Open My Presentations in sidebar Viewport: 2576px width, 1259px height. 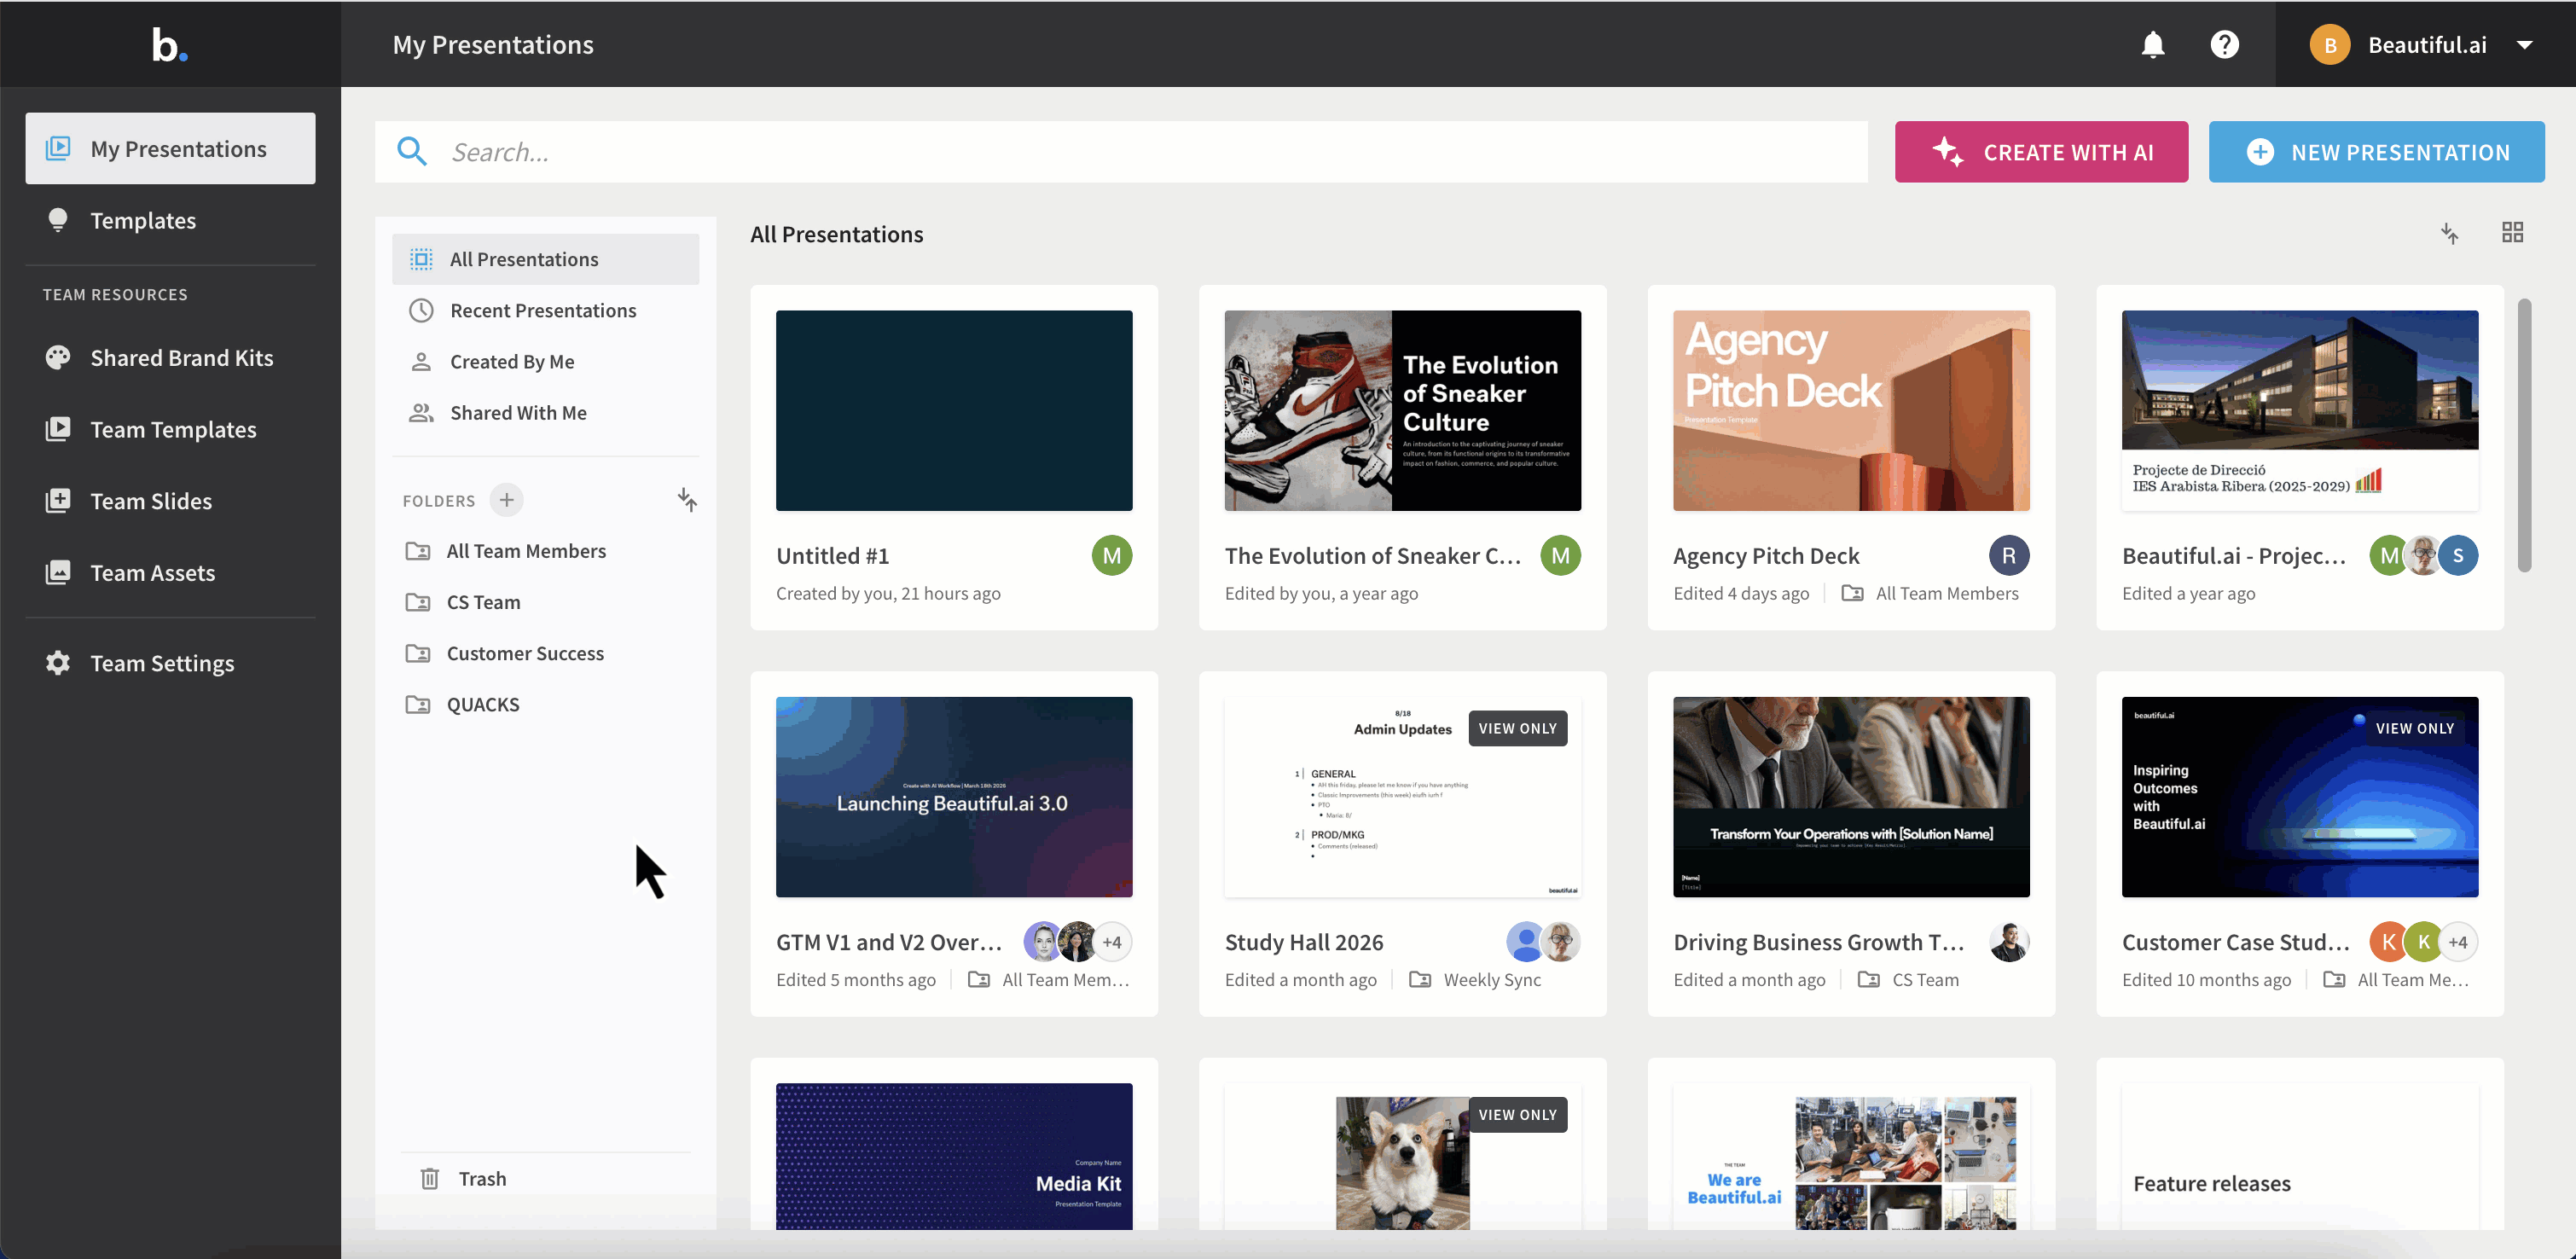pyautogui.click(x=170, y=149)
